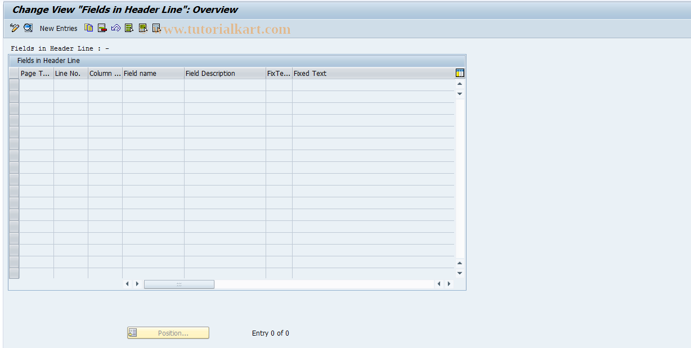Click top down arrow of the vertical scrollbar
The height and width of the screenshot is (348, 691).
coord(460,94)
